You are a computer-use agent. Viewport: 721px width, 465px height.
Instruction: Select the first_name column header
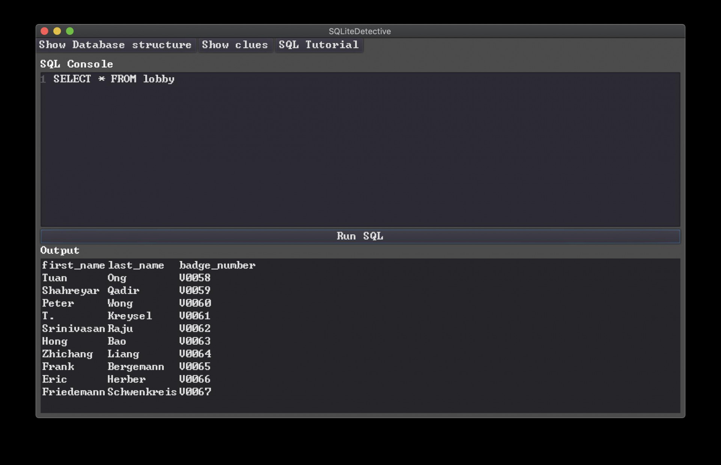(73, 265)
